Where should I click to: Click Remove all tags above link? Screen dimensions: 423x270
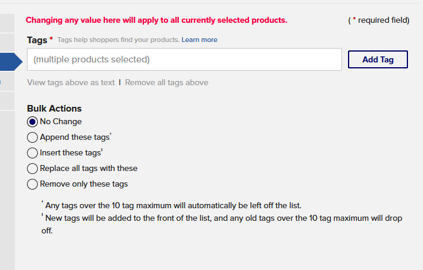tap(166, 83)
